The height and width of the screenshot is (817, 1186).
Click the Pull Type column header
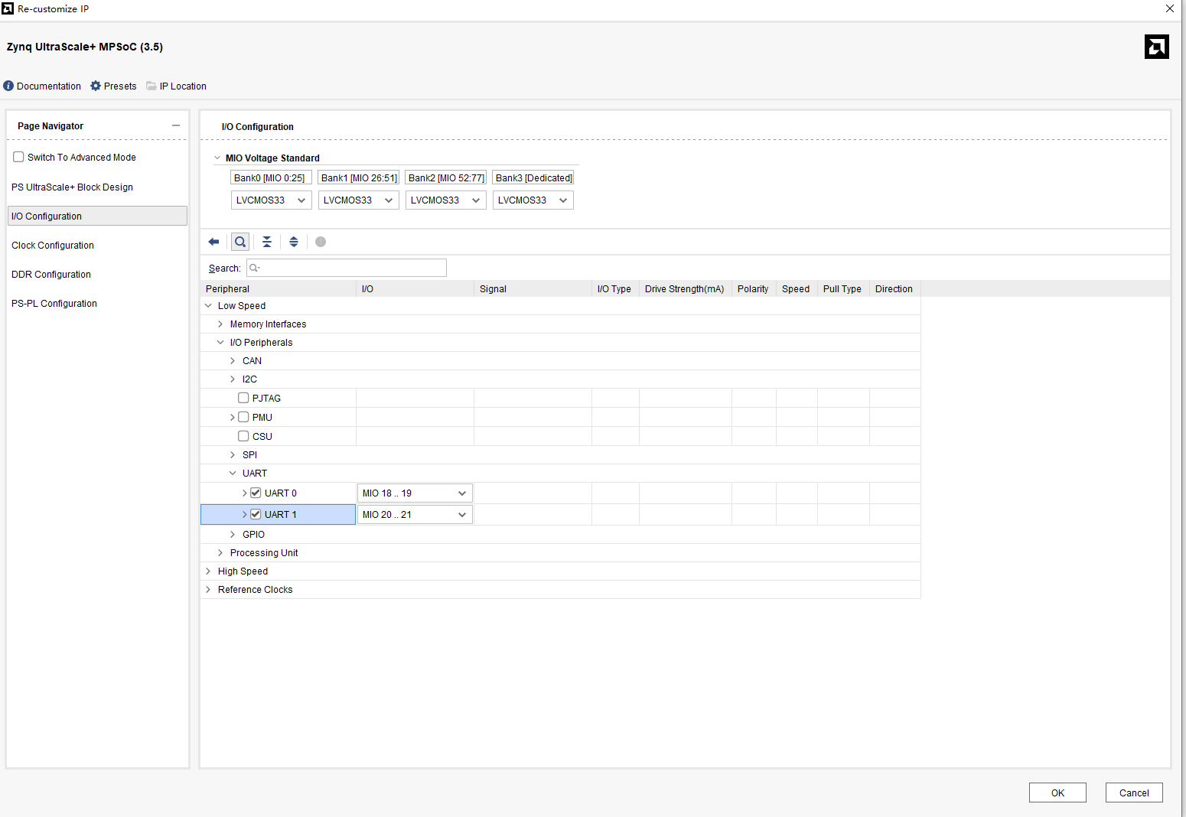pyautogui.click(x=842, y=289)
